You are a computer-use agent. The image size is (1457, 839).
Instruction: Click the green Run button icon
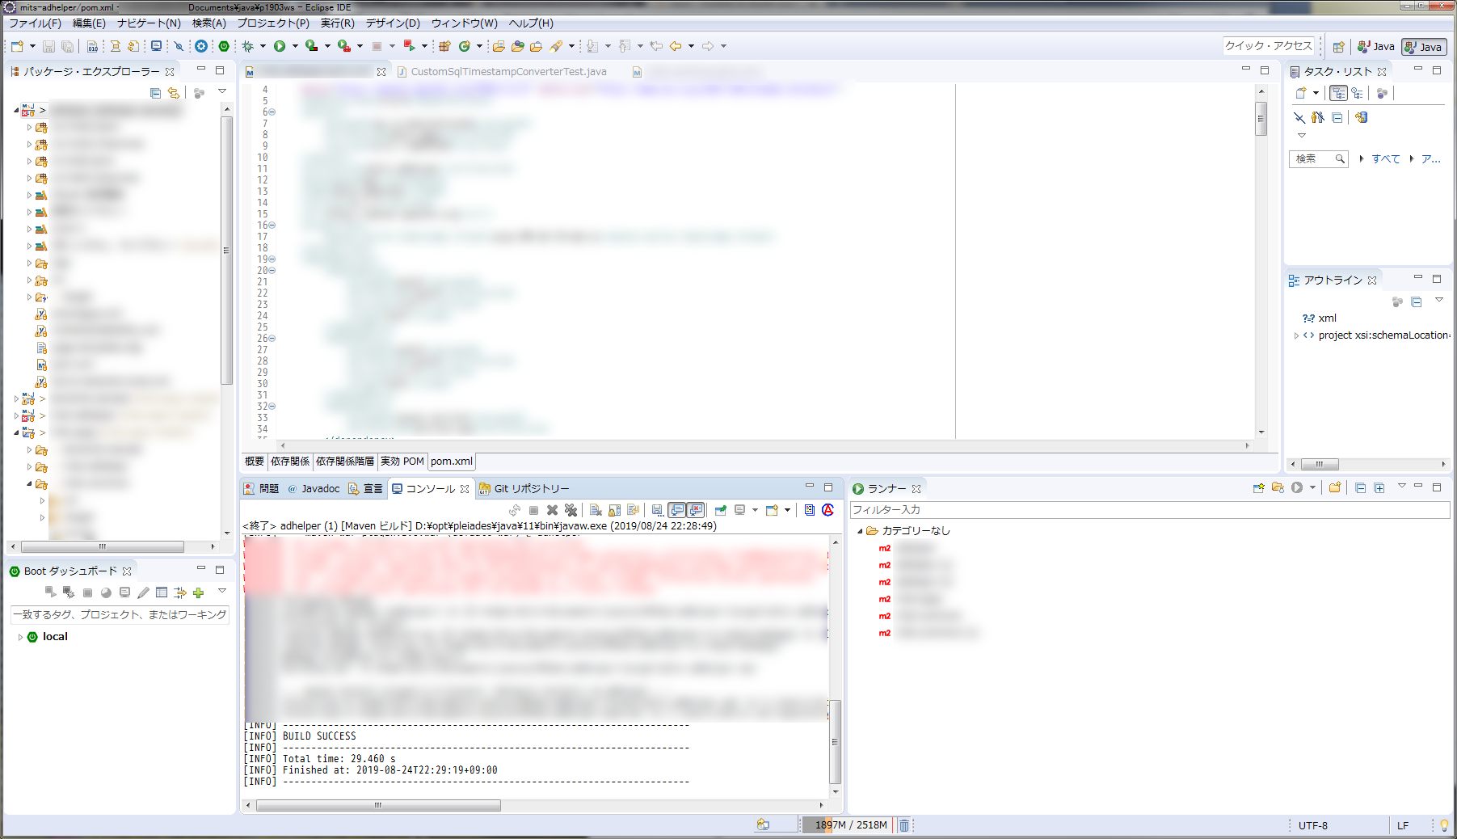[280, 46]
